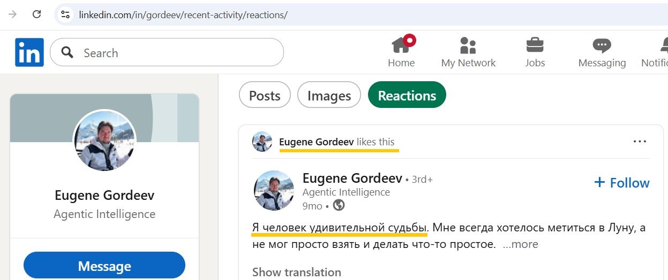
Task: Select the Reactions tab
Action: pyautogui.click(x=407, y=95)
